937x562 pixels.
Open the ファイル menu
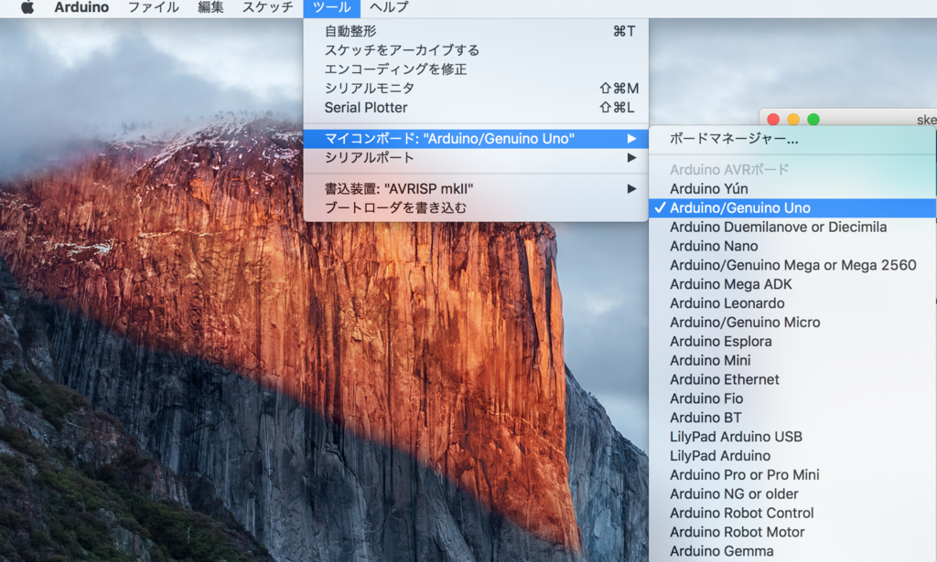point(154,7)
